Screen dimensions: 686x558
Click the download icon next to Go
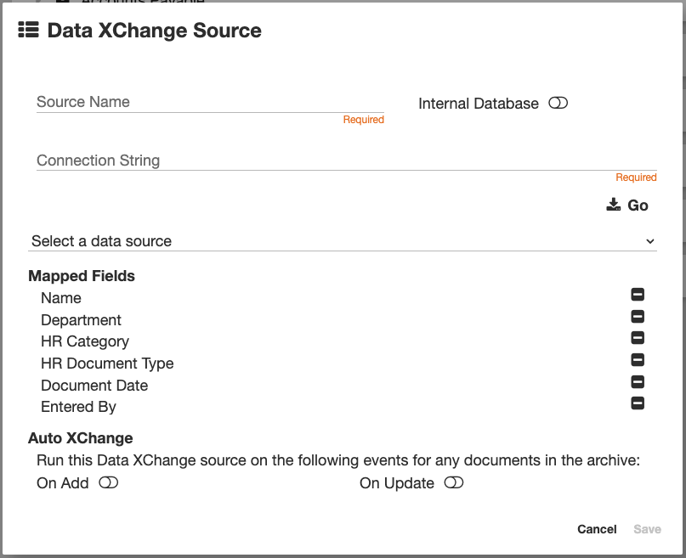pos(614,205)
